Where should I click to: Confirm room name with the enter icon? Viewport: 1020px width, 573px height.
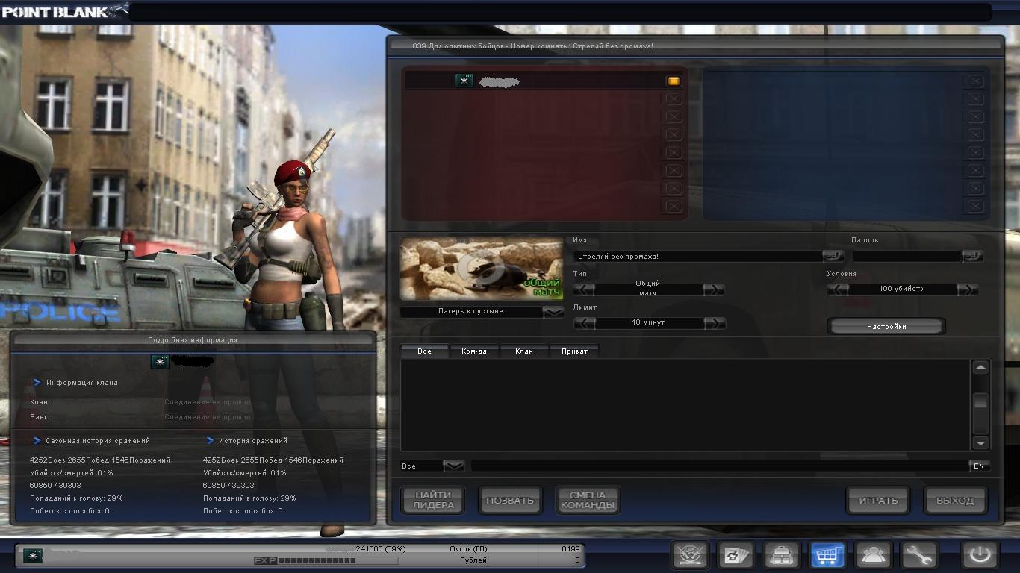tap(833, 256)
